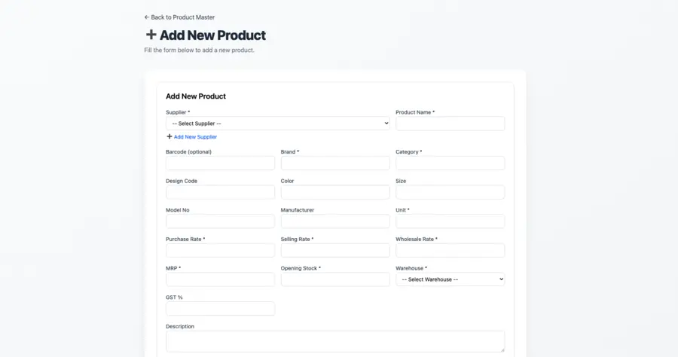Click the Color text field
The height and width of the screenshot is (357, 678).
(335, 192)
